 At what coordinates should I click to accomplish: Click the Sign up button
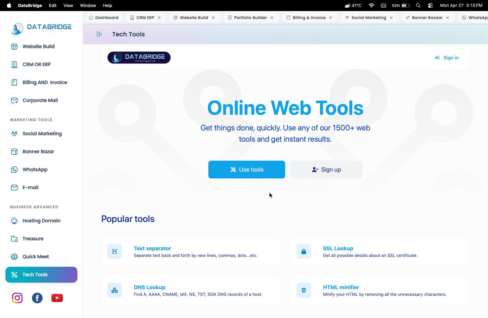[x=326, y=170]
